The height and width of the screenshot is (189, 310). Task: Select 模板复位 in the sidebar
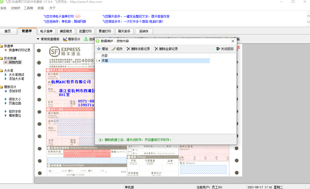pos(15,115)
